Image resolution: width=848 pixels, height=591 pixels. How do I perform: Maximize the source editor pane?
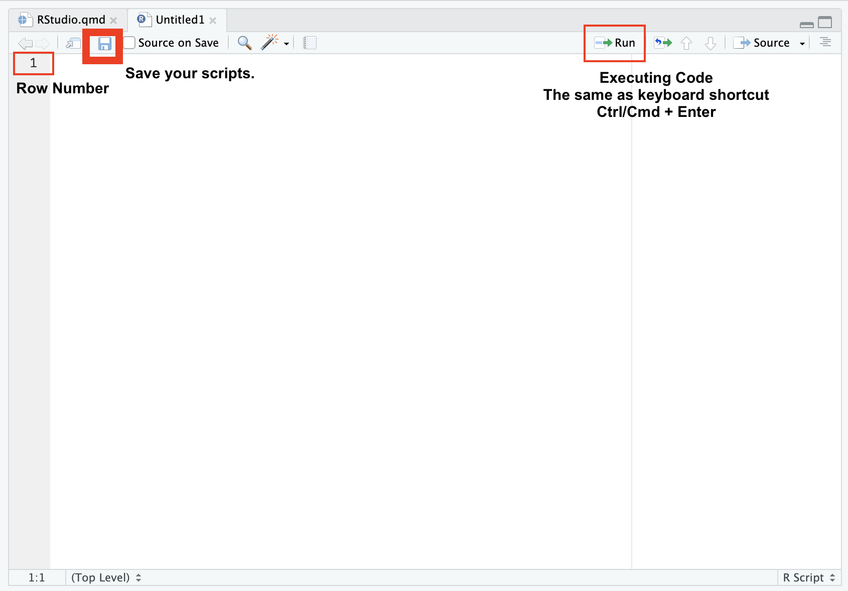coord(825,23)
